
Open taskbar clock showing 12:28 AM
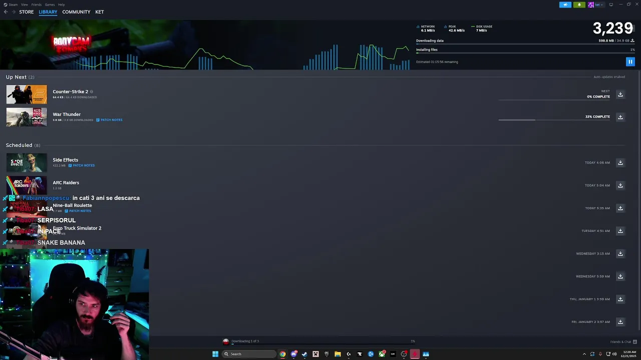tap(628, 354)
